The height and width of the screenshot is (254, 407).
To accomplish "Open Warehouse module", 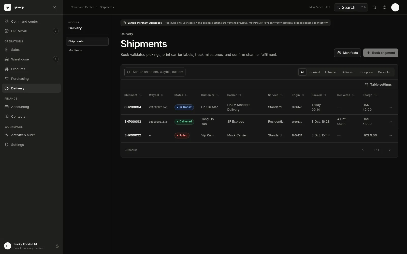I will pos(31,59).
